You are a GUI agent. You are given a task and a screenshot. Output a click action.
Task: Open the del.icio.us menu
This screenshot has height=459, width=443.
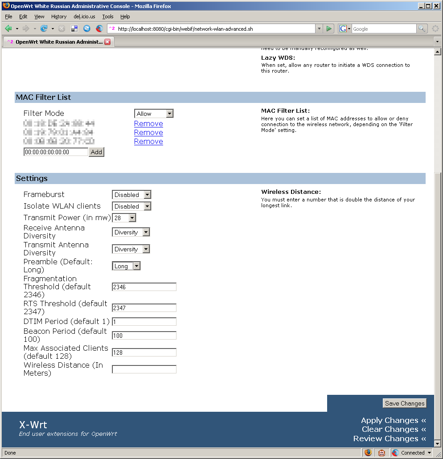(x=84, y=16)
